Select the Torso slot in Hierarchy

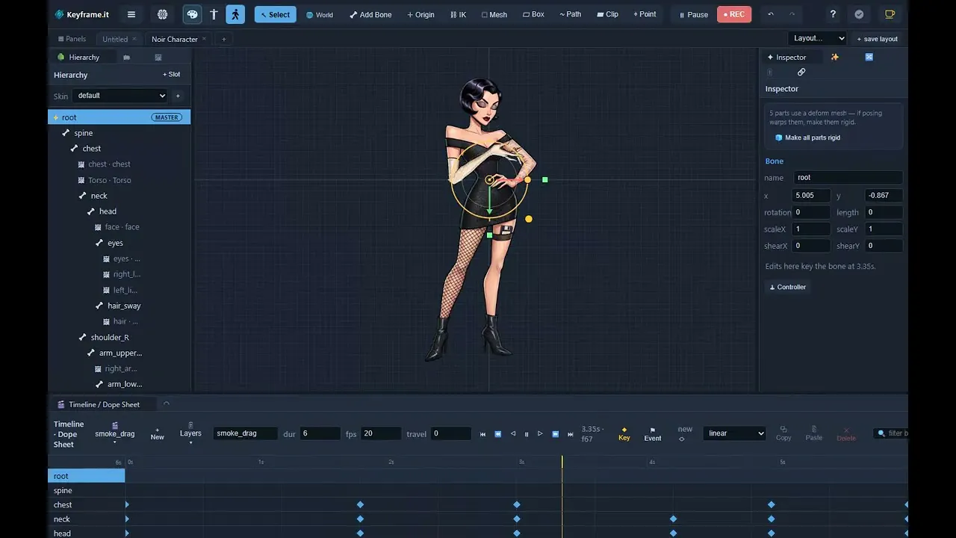point(109,180)
